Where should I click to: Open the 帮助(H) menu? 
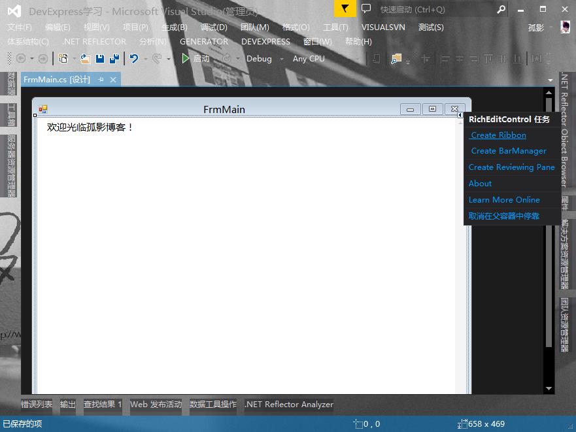[358, 42]
